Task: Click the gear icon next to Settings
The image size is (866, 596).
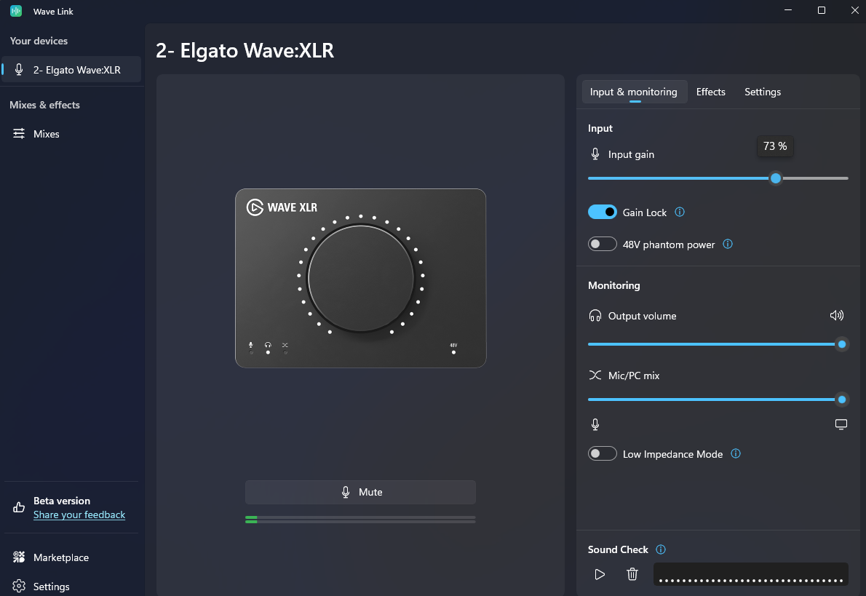Action: click(x=19, y=586)
